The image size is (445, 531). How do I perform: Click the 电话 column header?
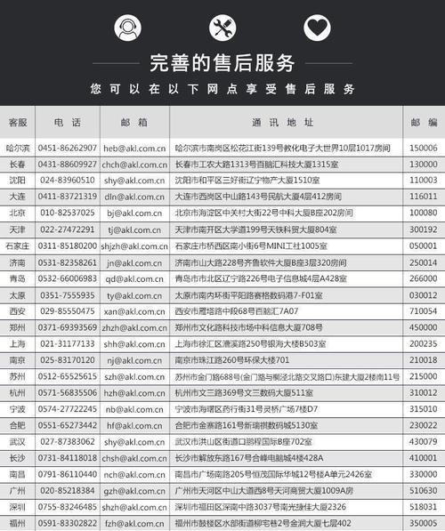click(x=68, y=122)
